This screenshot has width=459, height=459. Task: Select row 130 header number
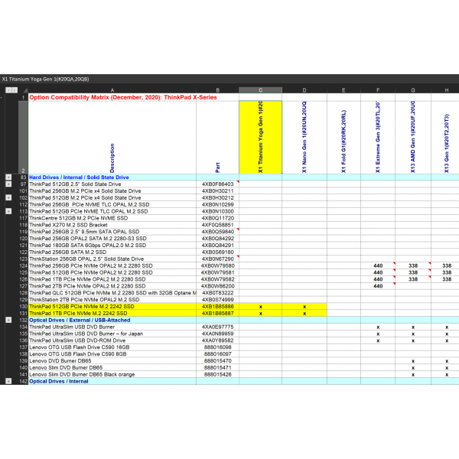coord(23,306)
